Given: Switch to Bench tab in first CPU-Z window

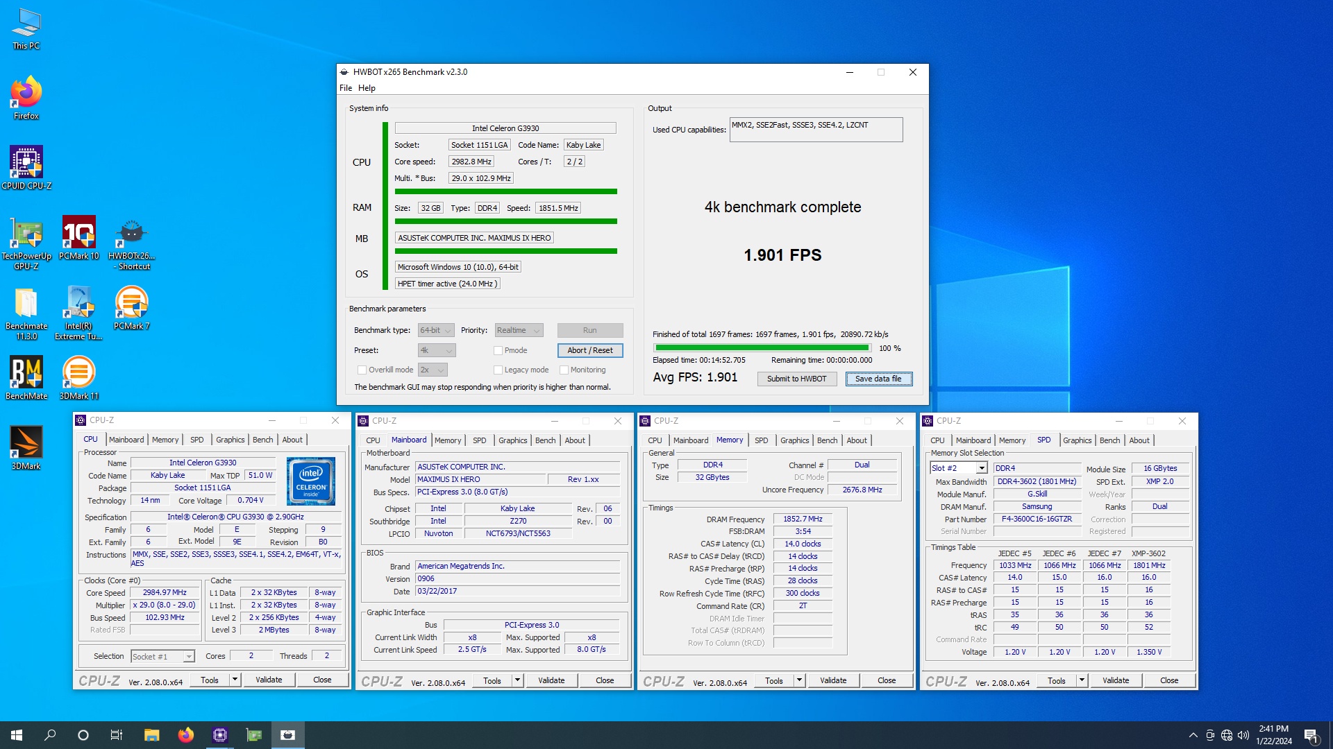Looking at the screenshot, I should [x=262, y=440].
